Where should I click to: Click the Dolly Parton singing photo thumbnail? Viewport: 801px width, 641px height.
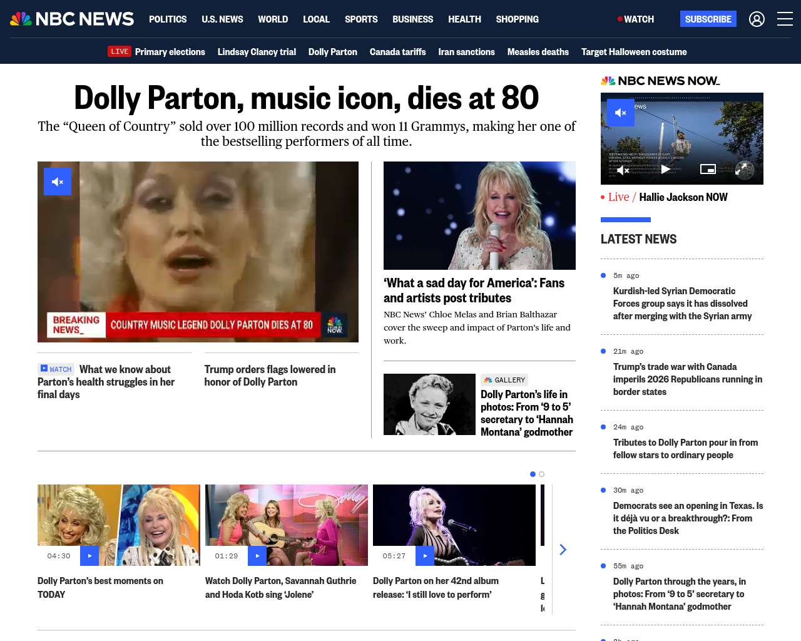(479, 215)
